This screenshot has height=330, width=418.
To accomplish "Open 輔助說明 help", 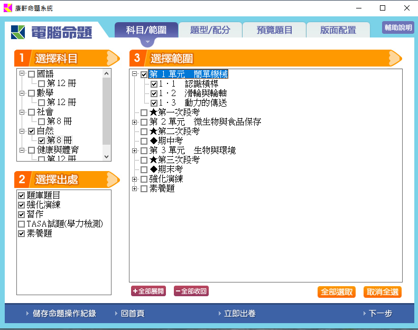I will pyautogui.click(x=398, y=27).
